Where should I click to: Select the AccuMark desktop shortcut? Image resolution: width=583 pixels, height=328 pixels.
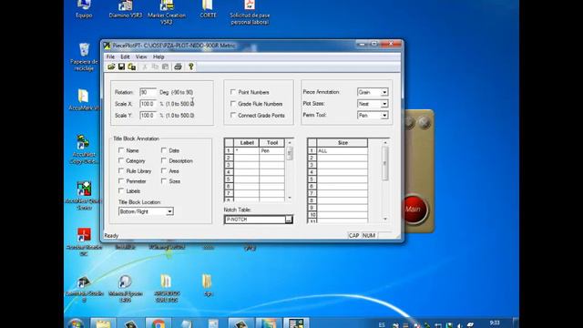tap(84, 99)
